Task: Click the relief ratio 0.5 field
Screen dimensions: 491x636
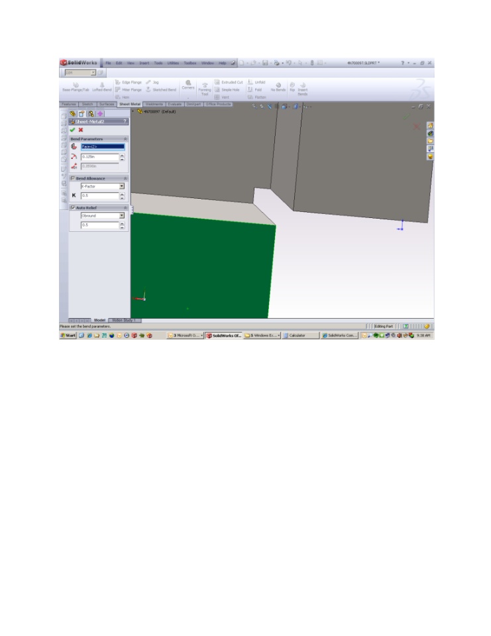Action: pyautogui.click(x=100, y=225)
